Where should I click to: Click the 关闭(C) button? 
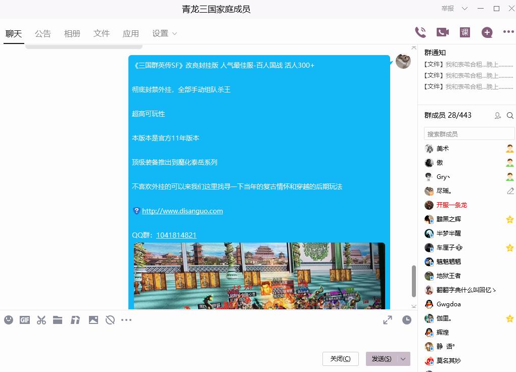pos(340,359)
